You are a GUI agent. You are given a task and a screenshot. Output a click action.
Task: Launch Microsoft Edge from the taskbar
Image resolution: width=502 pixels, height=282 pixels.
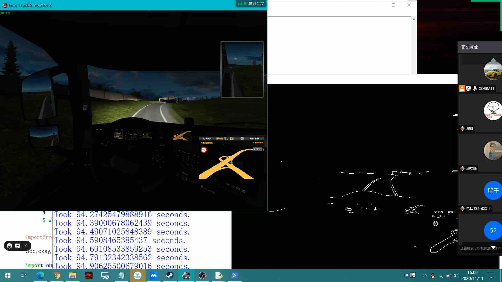(x=40, y=275)
